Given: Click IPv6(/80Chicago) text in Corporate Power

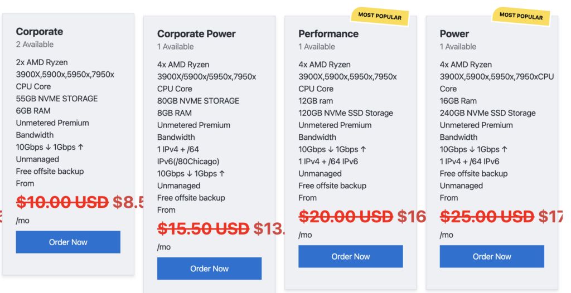Looking at the screenshot, I should tap(188, 161).
